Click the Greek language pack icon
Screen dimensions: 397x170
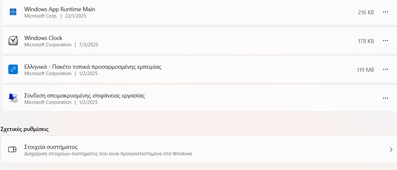[13, 69]
